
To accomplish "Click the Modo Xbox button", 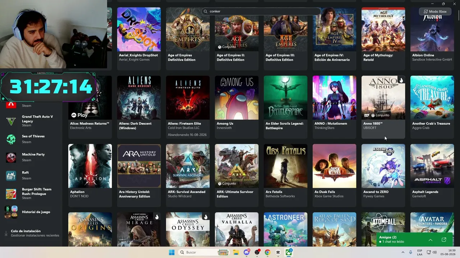I will tap(435, 11).
